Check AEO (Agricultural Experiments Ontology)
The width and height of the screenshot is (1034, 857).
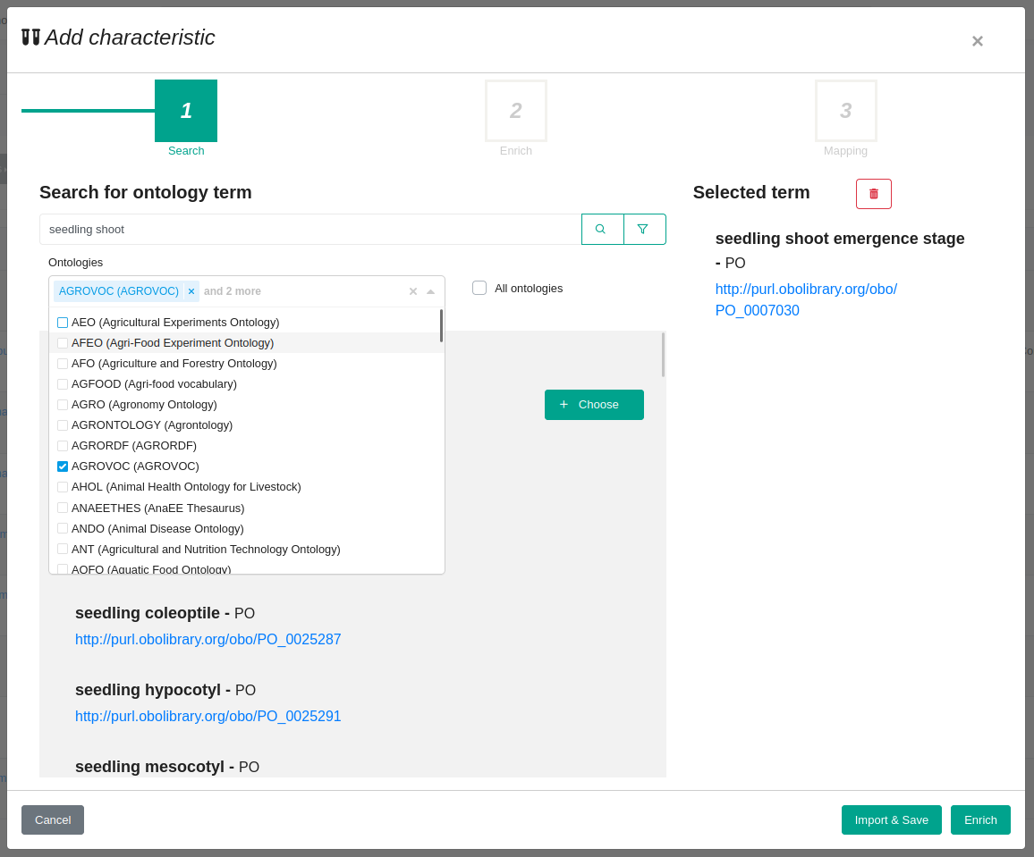pyautogui.click(x=63, y=322)
